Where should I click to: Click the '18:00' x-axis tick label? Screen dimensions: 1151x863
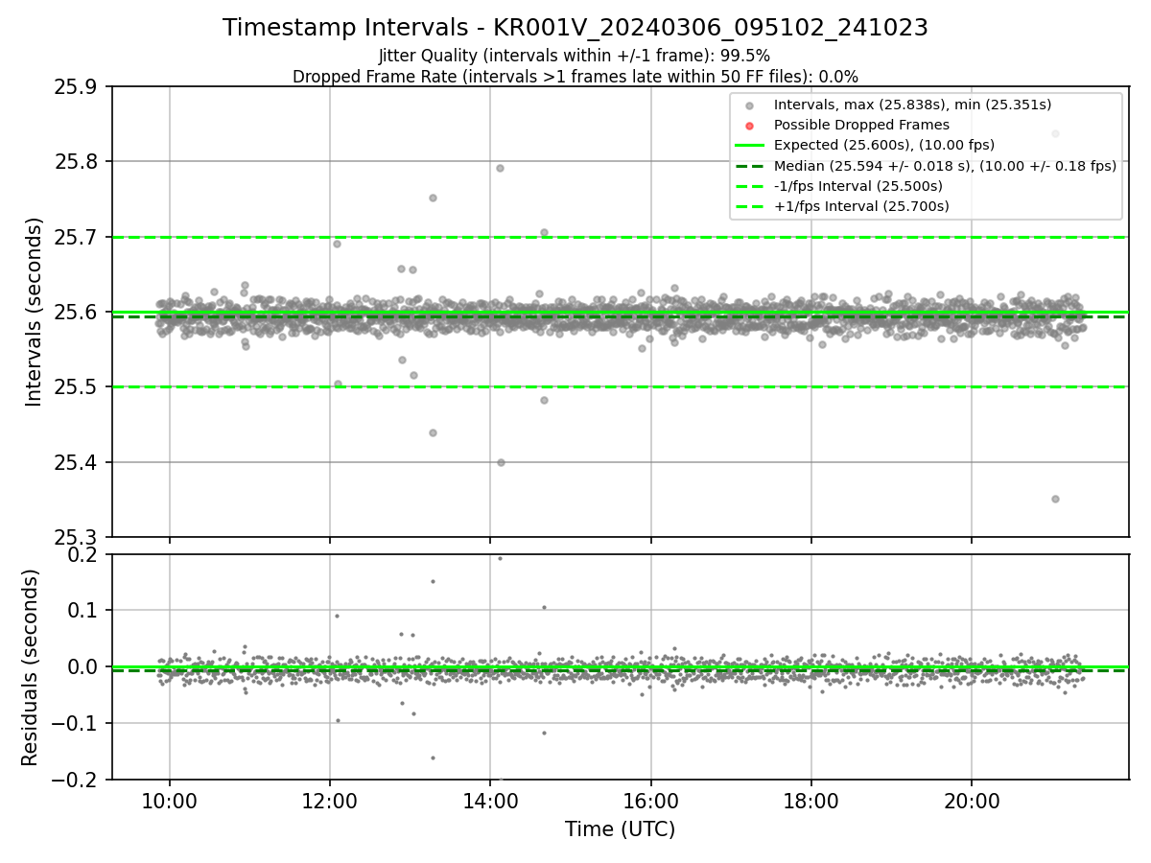(x=811, y=802)
